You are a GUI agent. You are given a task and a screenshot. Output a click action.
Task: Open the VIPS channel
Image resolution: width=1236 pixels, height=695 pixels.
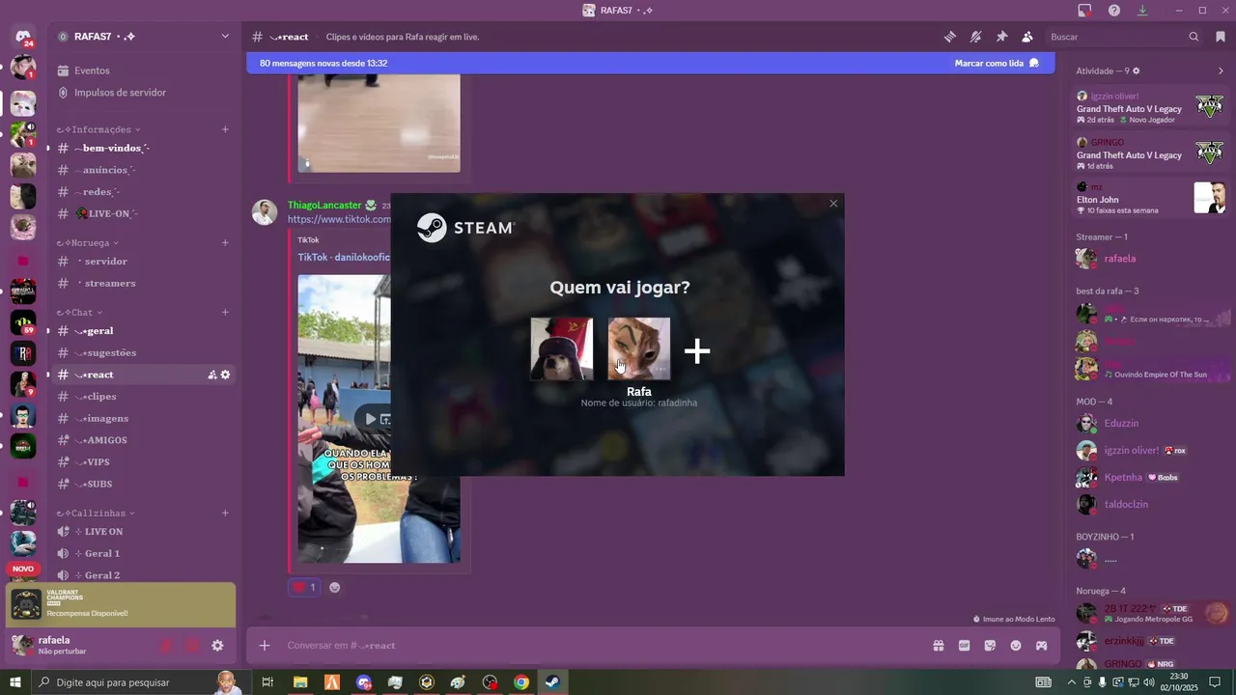pyautogui.click(x=143, y=462)
